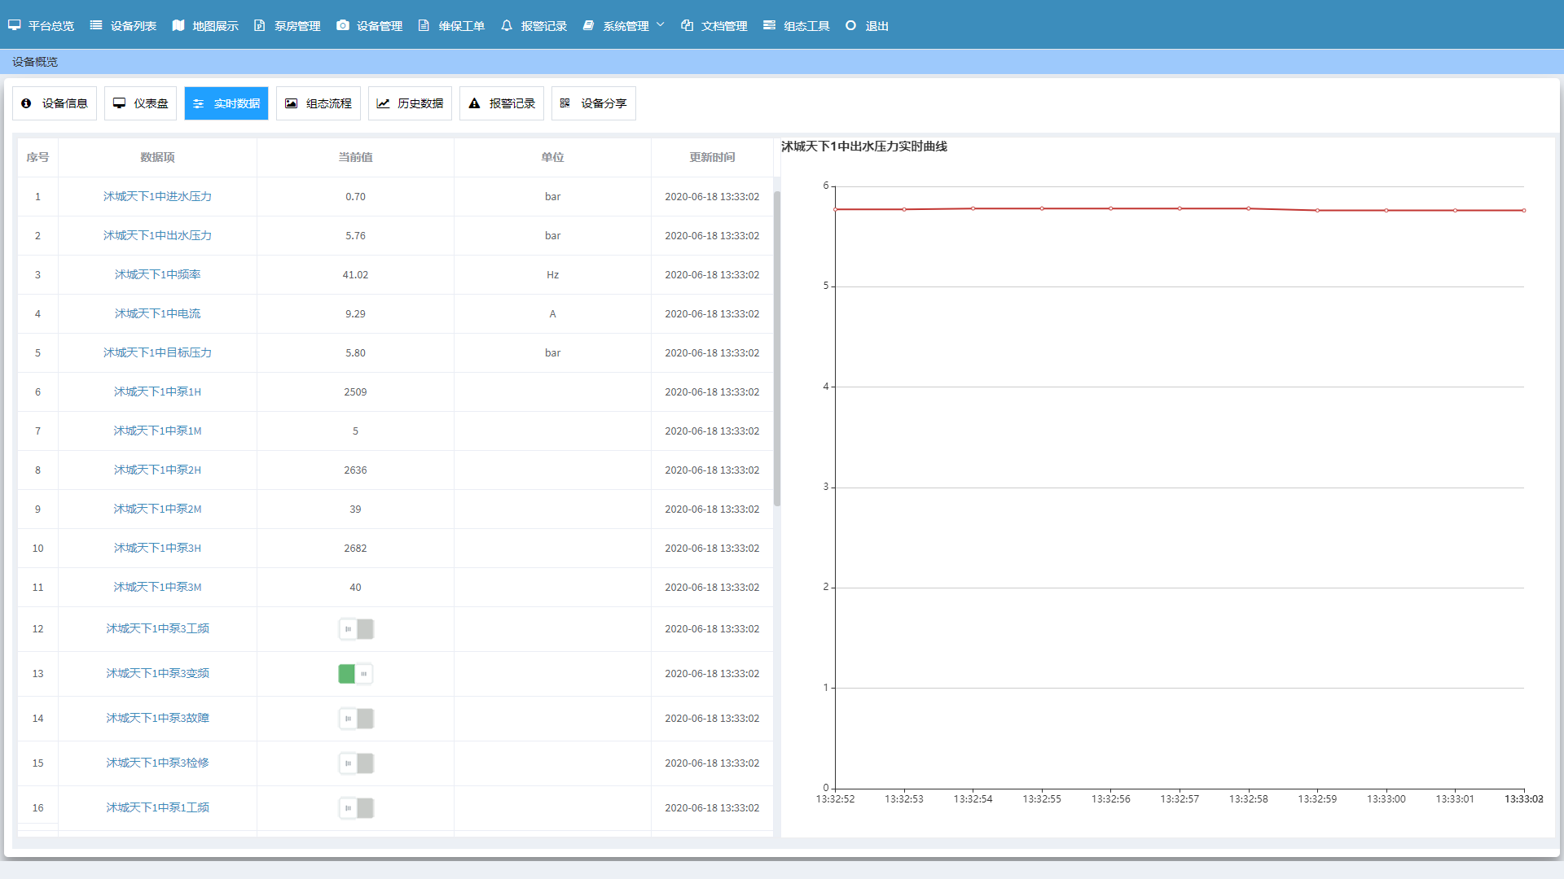Toggle the 泵3故障 switch
Screen dimensions: 1564x879
tap(356, 719)
